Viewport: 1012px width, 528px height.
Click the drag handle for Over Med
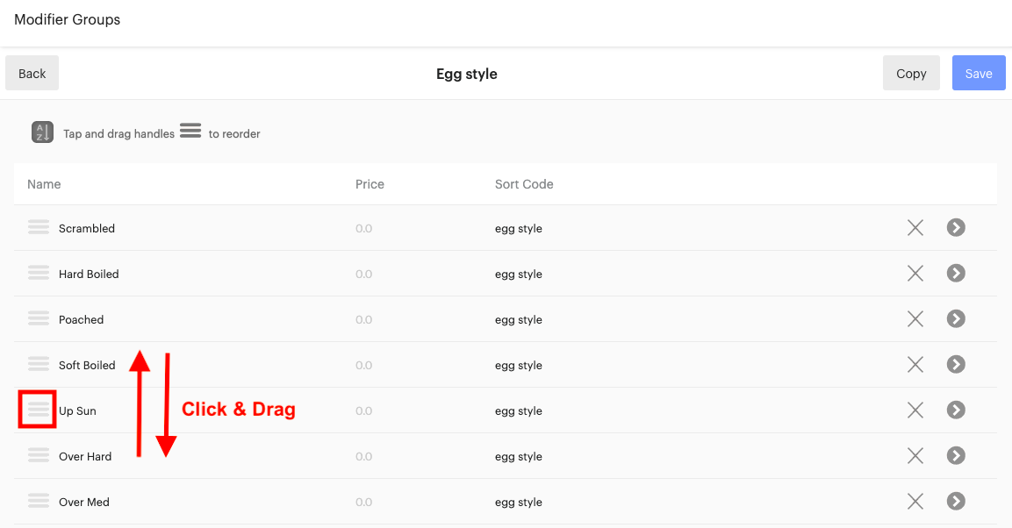coord(39,500)
